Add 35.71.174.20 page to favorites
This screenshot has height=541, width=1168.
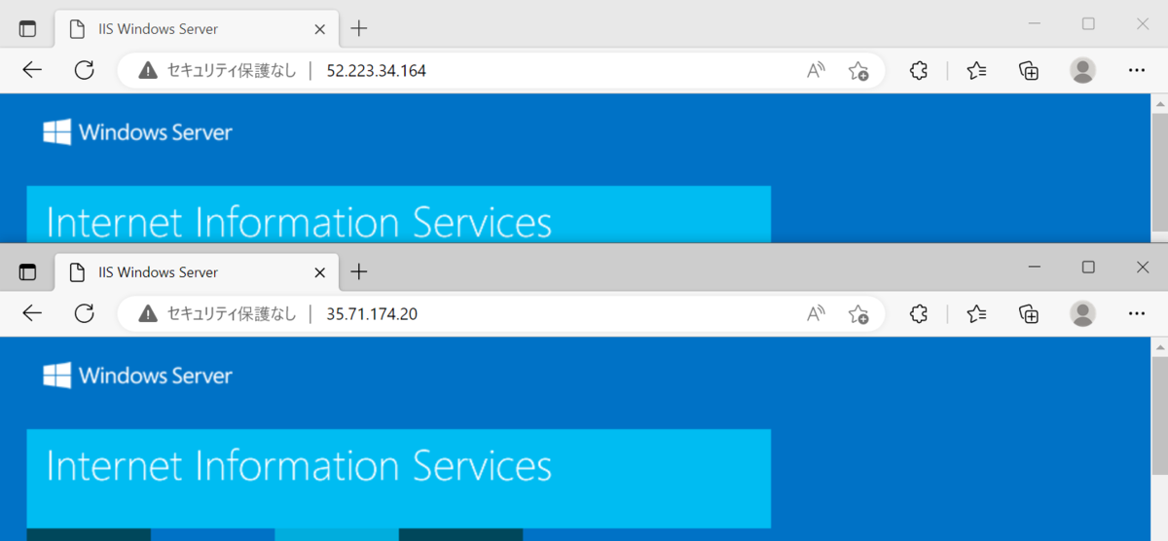(858, 313)
